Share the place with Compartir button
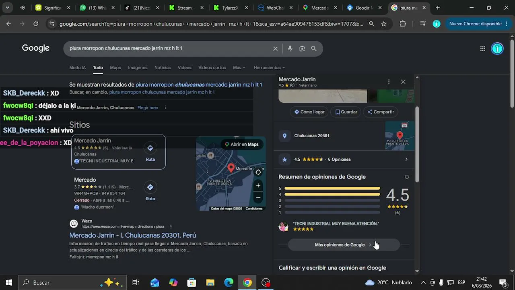 click(381, 112)
